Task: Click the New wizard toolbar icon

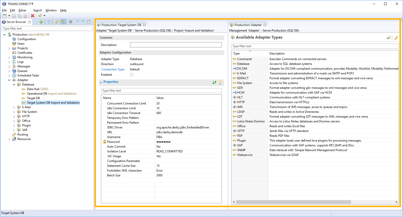Action: point(5,16)
